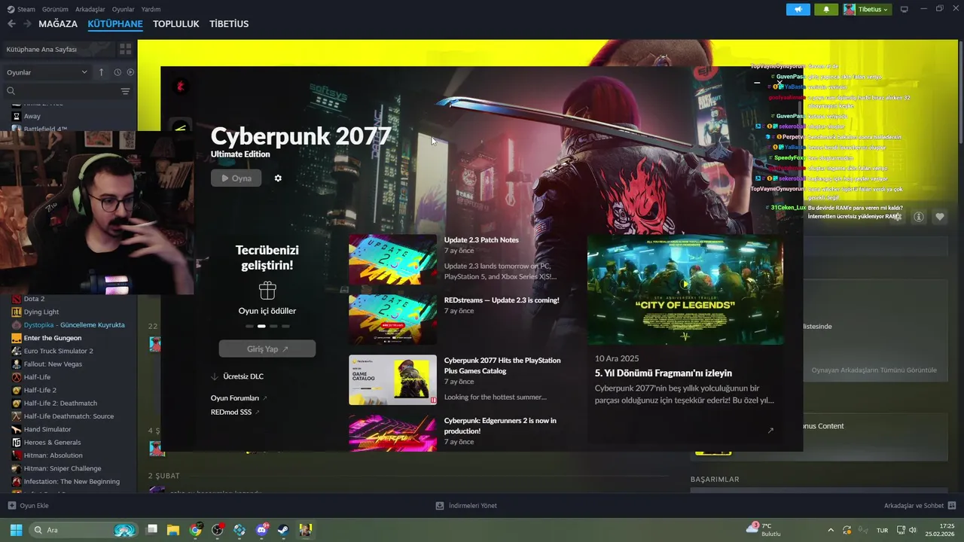Open Edgerunners 2 in production news thumbnail
The image size is (964, 542).
point(392,433)
